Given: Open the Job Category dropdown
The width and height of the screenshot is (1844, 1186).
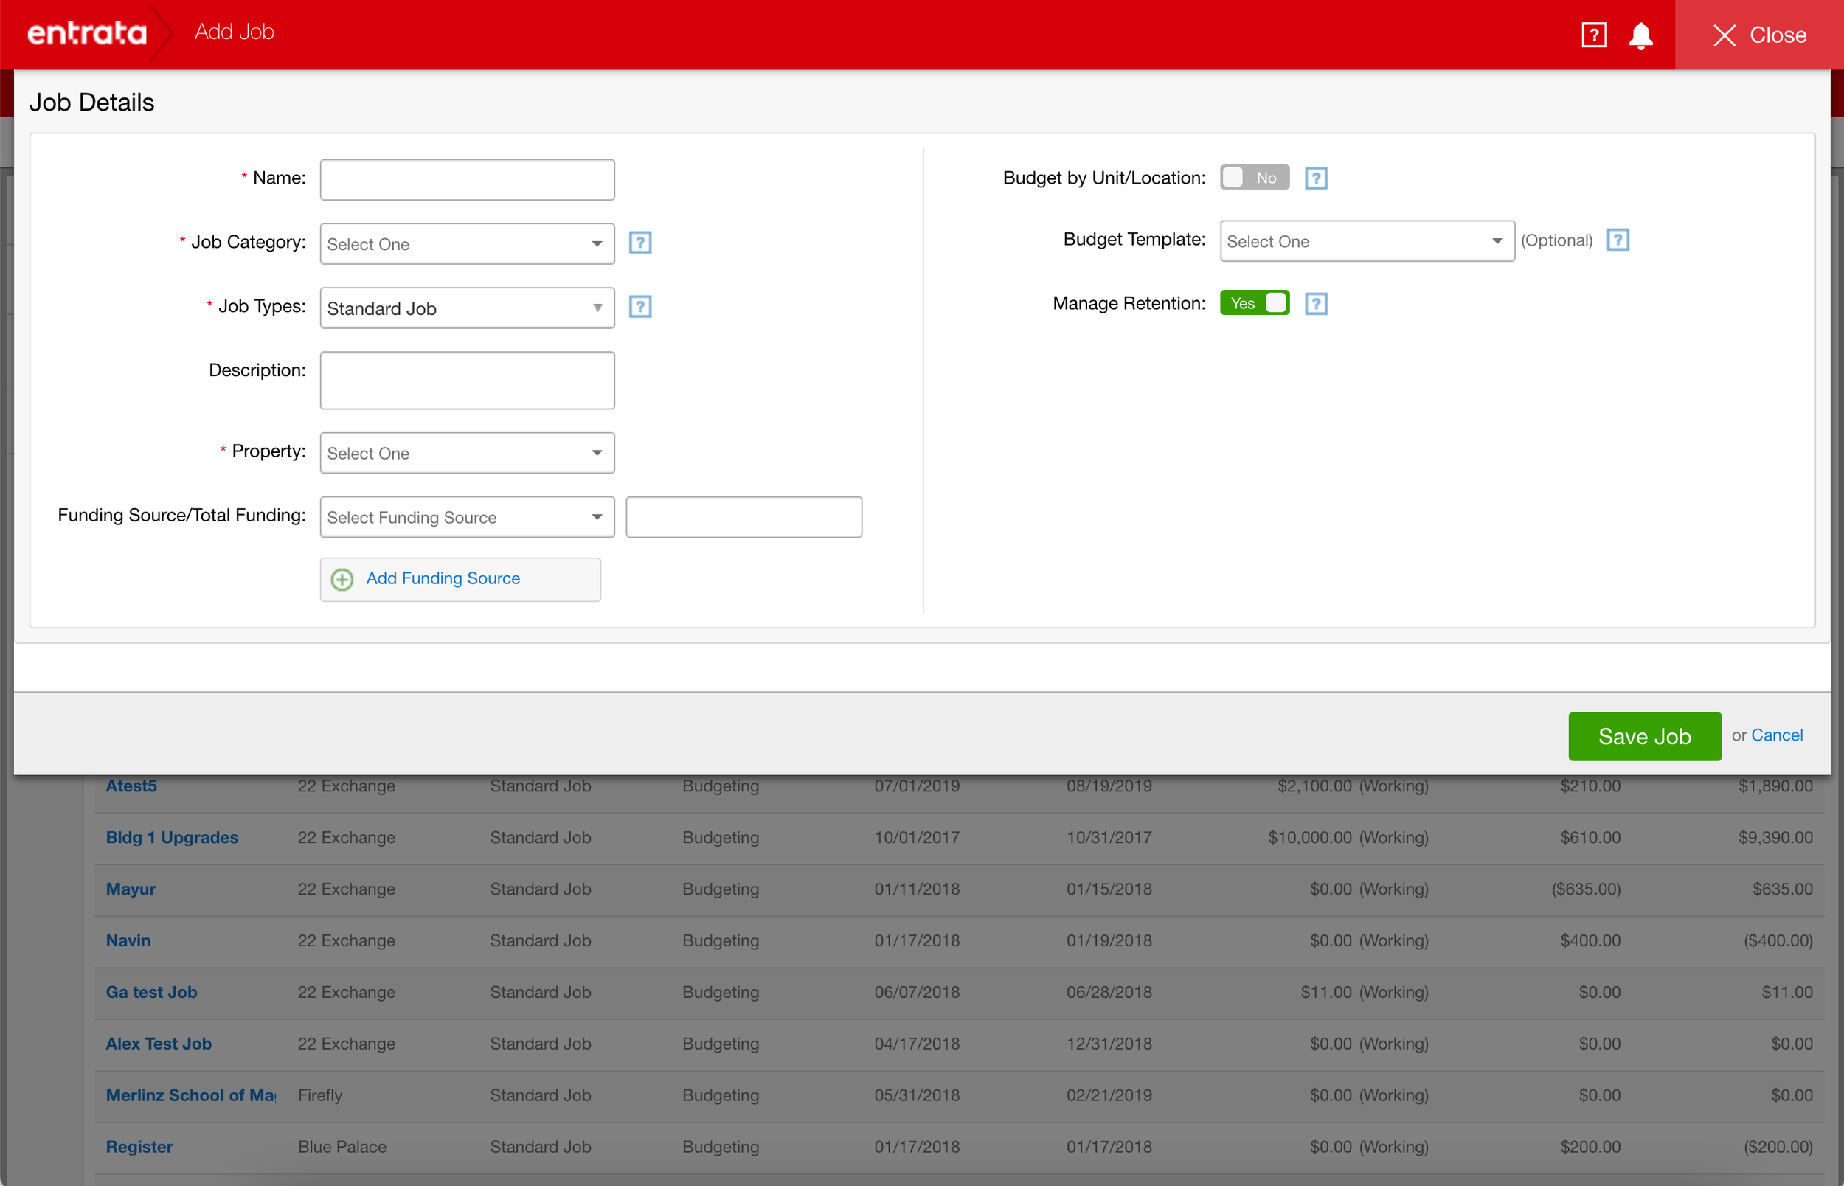Looking at the screenshot, I should coord(467,244).
